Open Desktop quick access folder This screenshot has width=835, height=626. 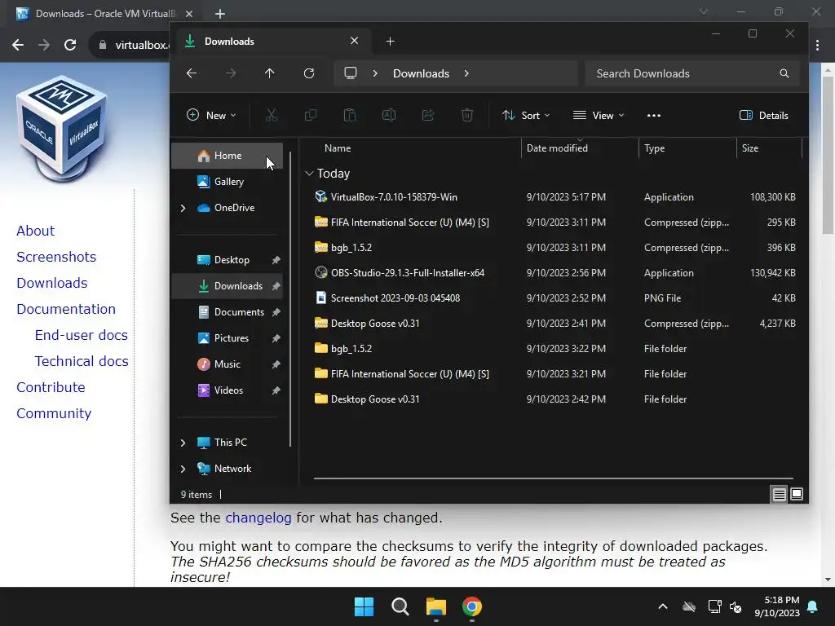pyautogui.click(x=228, y=260)
